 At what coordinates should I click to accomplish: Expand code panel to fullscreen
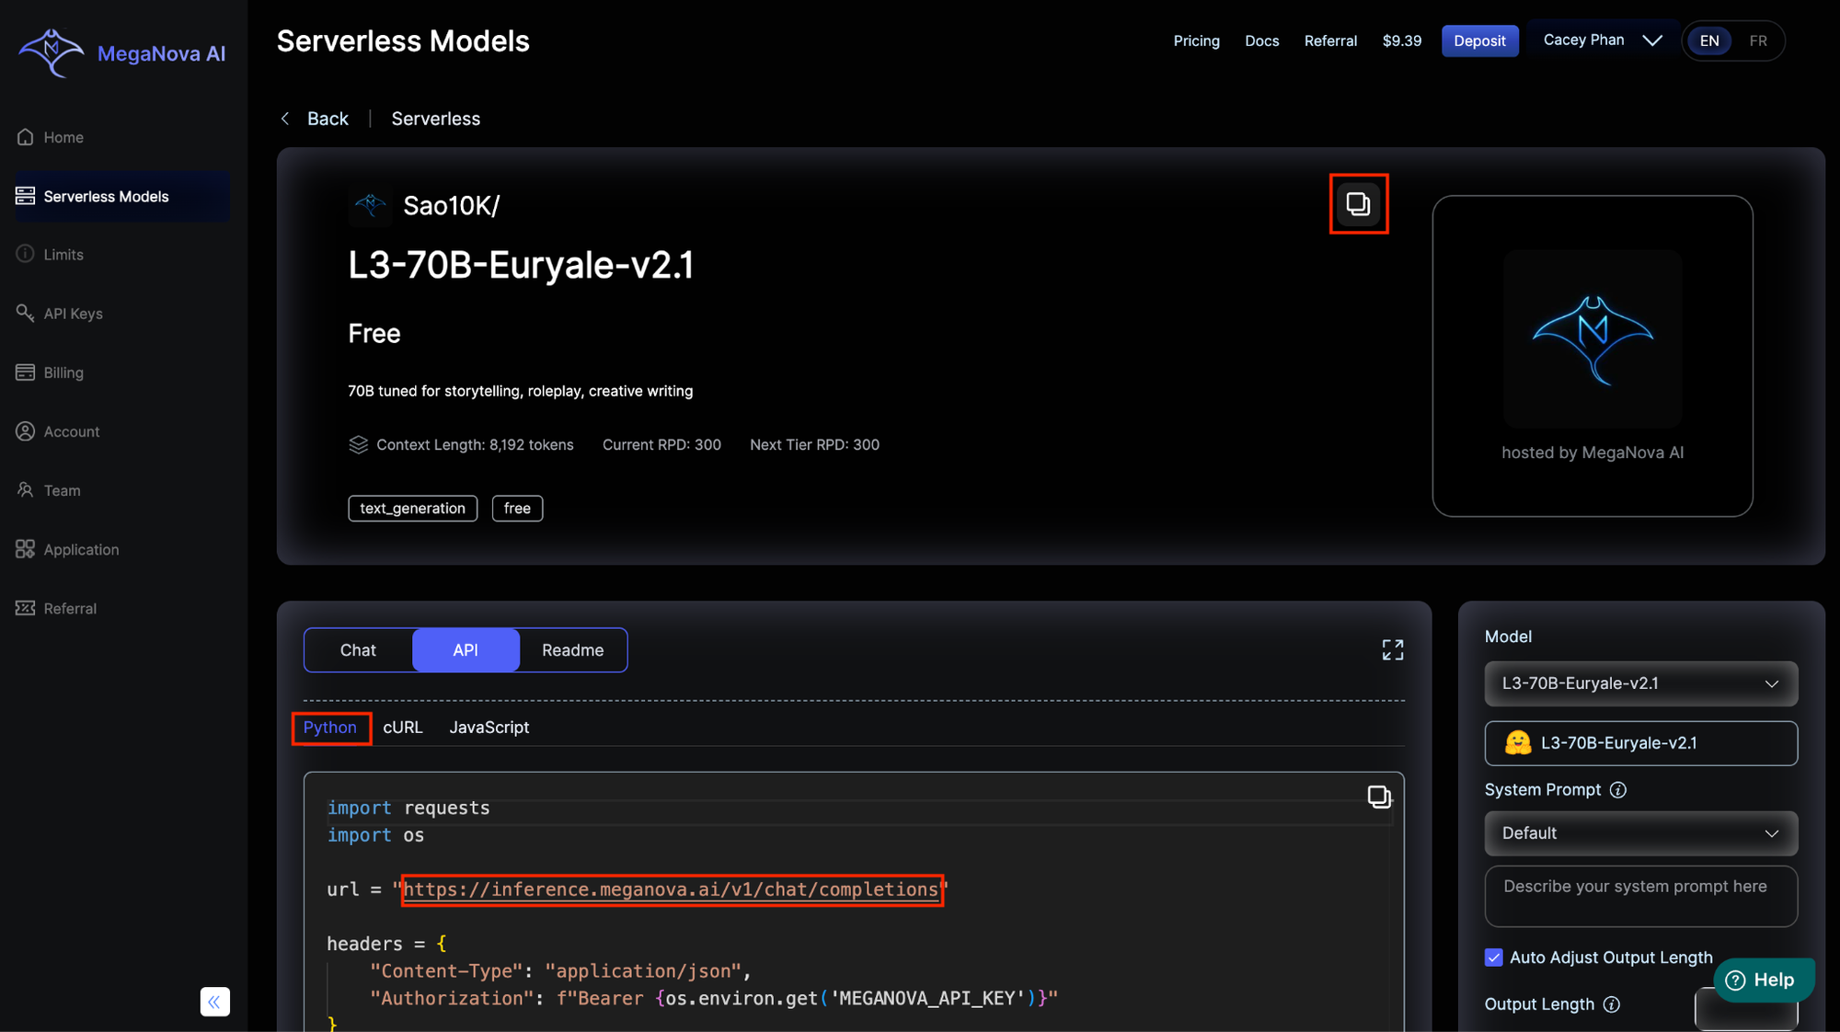1392,650
